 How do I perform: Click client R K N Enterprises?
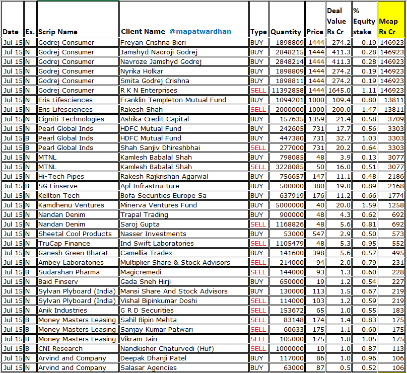coord(184,91)
